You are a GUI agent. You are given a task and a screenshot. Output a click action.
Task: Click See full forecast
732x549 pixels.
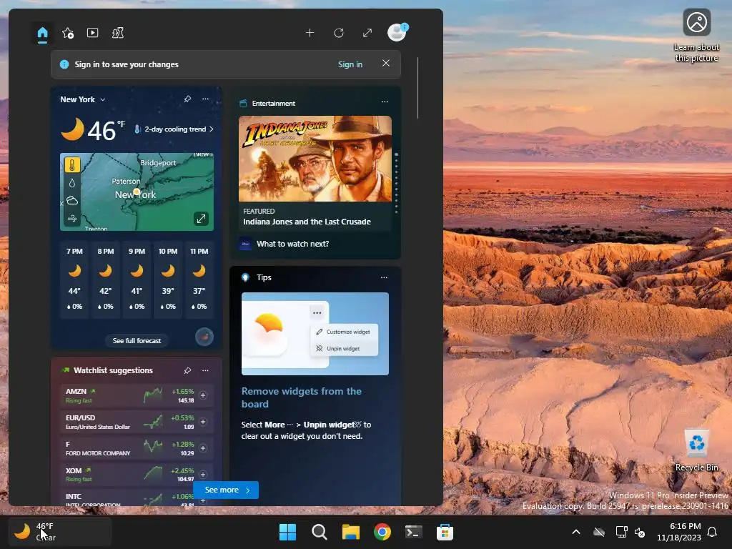(137, 341)
